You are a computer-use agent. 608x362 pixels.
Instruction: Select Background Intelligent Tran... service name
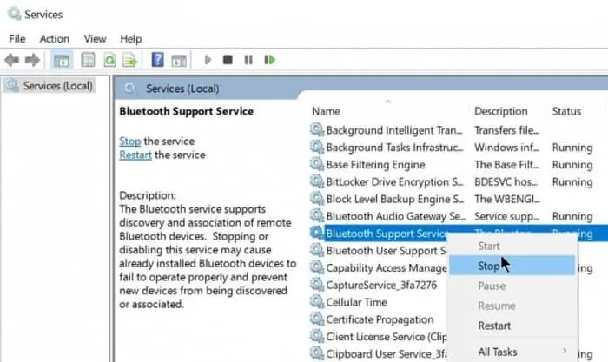click(x=394, y=130)
